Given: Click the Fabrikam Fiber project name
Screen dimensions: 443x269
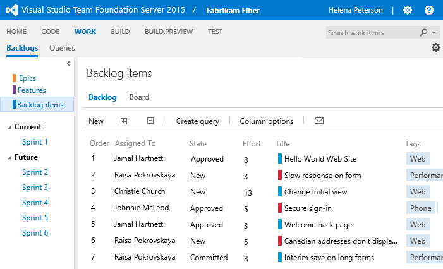Looking at the screenshot, I should tap(233, 11).
